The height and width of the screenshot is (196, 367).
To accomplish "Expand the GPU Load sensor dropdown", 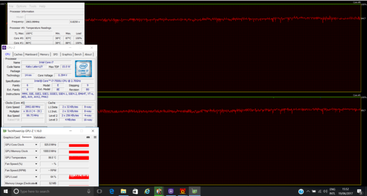I will click(36, 177).
